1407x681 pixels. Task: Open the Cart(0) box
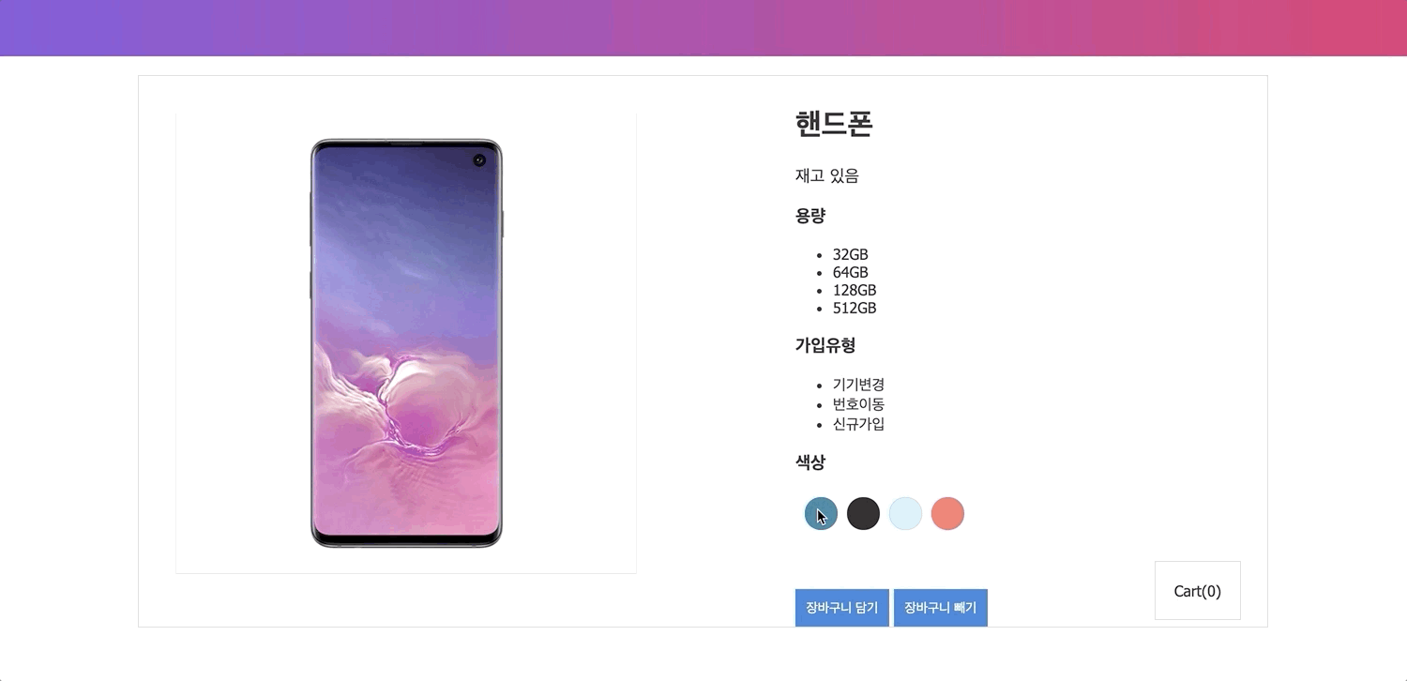pos(1198,591)
